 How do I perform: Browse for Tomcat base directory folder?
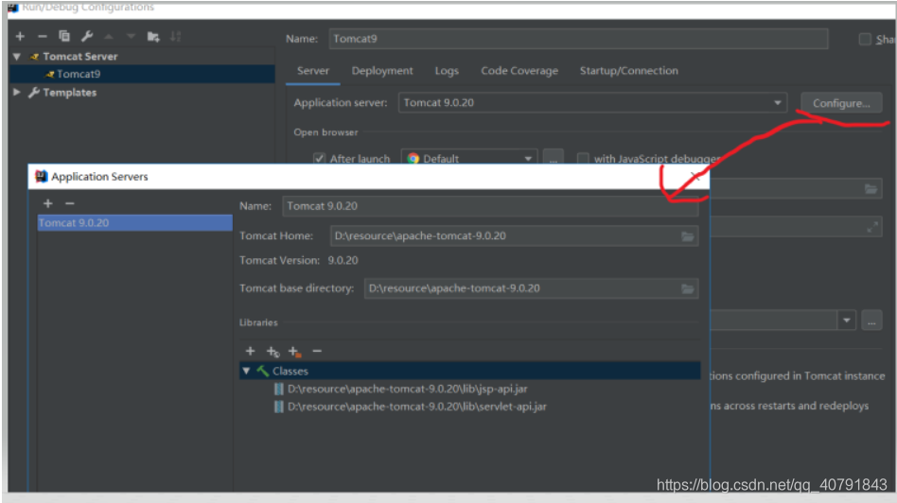688,288
